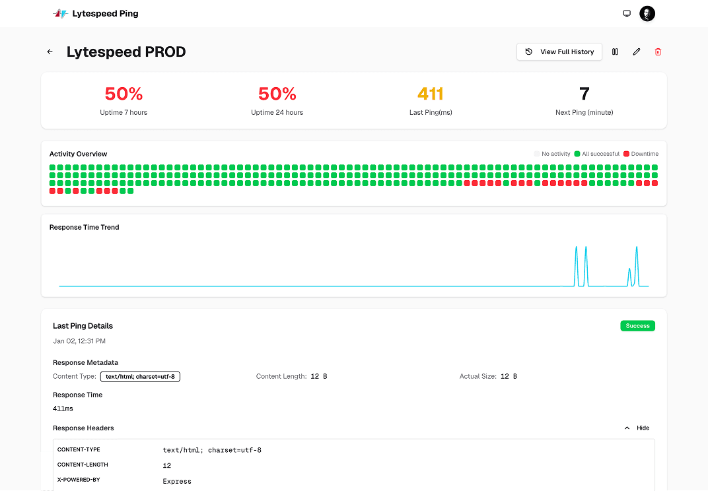
Task: Click the pause monitoring icon
Action: point(615,51)
